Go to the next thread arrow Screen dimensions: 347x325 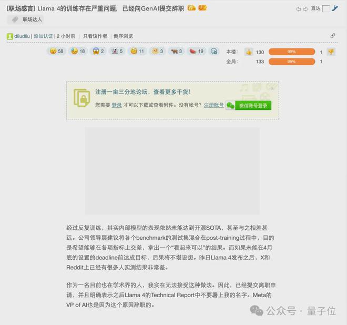tap(305, 9)
